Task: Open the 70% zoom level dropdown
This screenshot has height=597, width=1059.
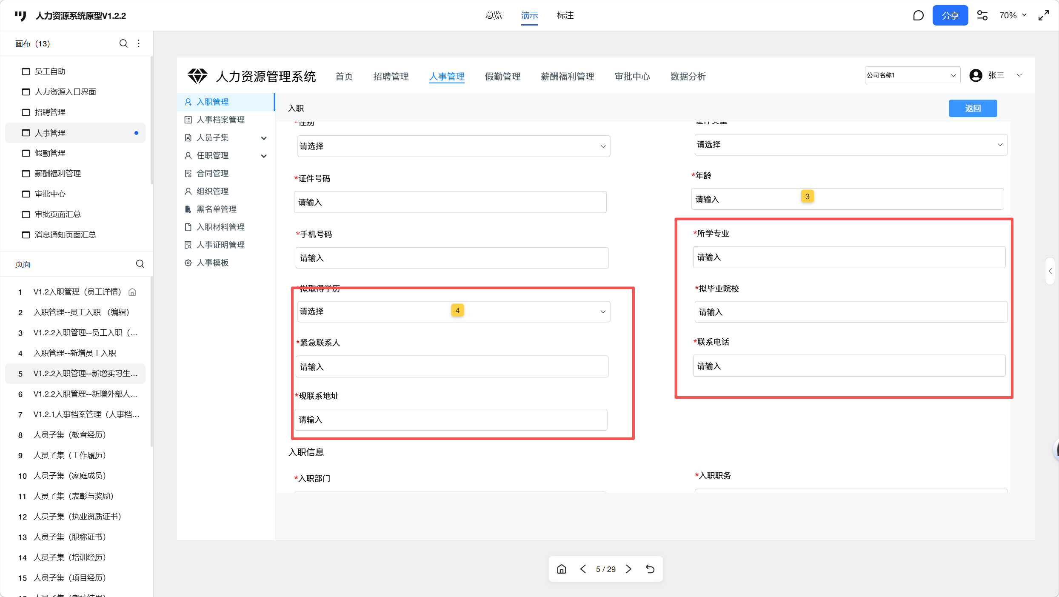Action: (x=1013, y=16)
